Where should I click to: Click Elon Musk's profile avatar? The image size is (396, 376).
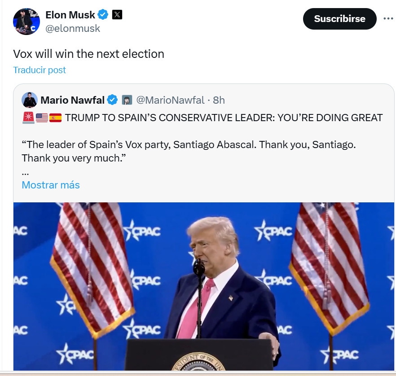(26, 21)
